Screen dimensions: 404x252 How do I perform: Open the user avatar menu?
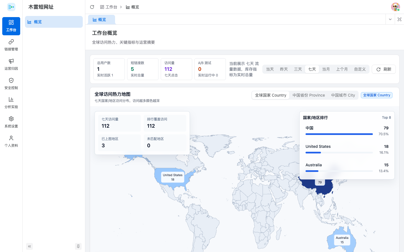[x=396, y=7]
